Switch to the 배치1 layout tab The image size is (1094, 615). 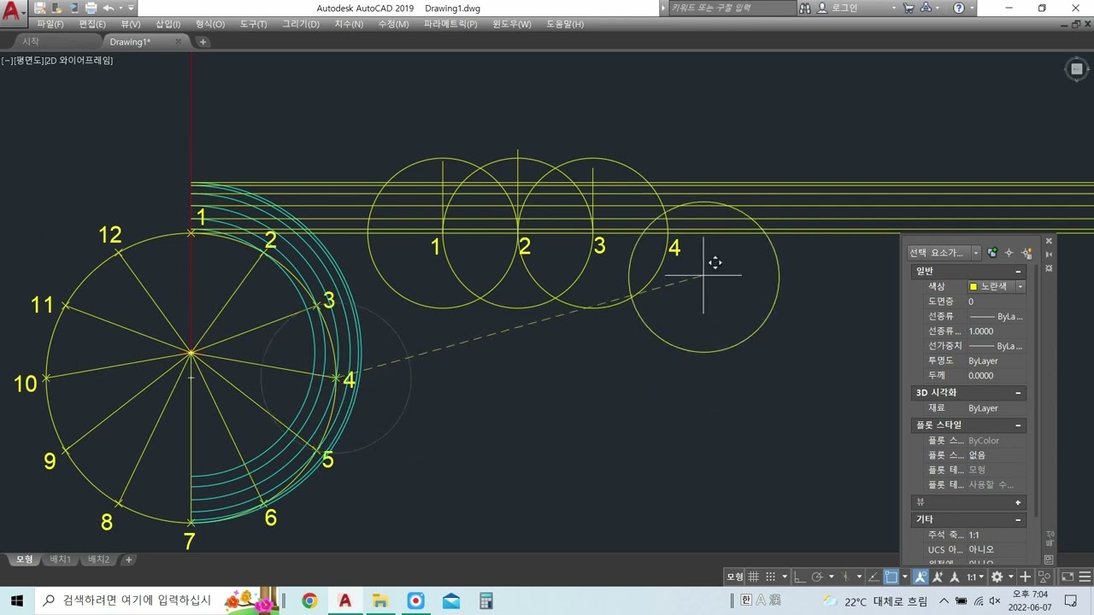pos(61,559)
